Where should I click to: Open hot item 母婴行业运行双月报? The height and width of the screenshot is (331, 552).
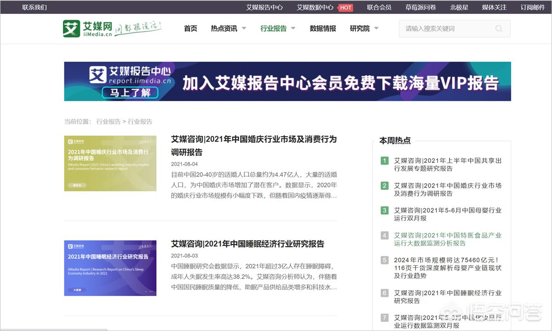(x=448, y=214)
